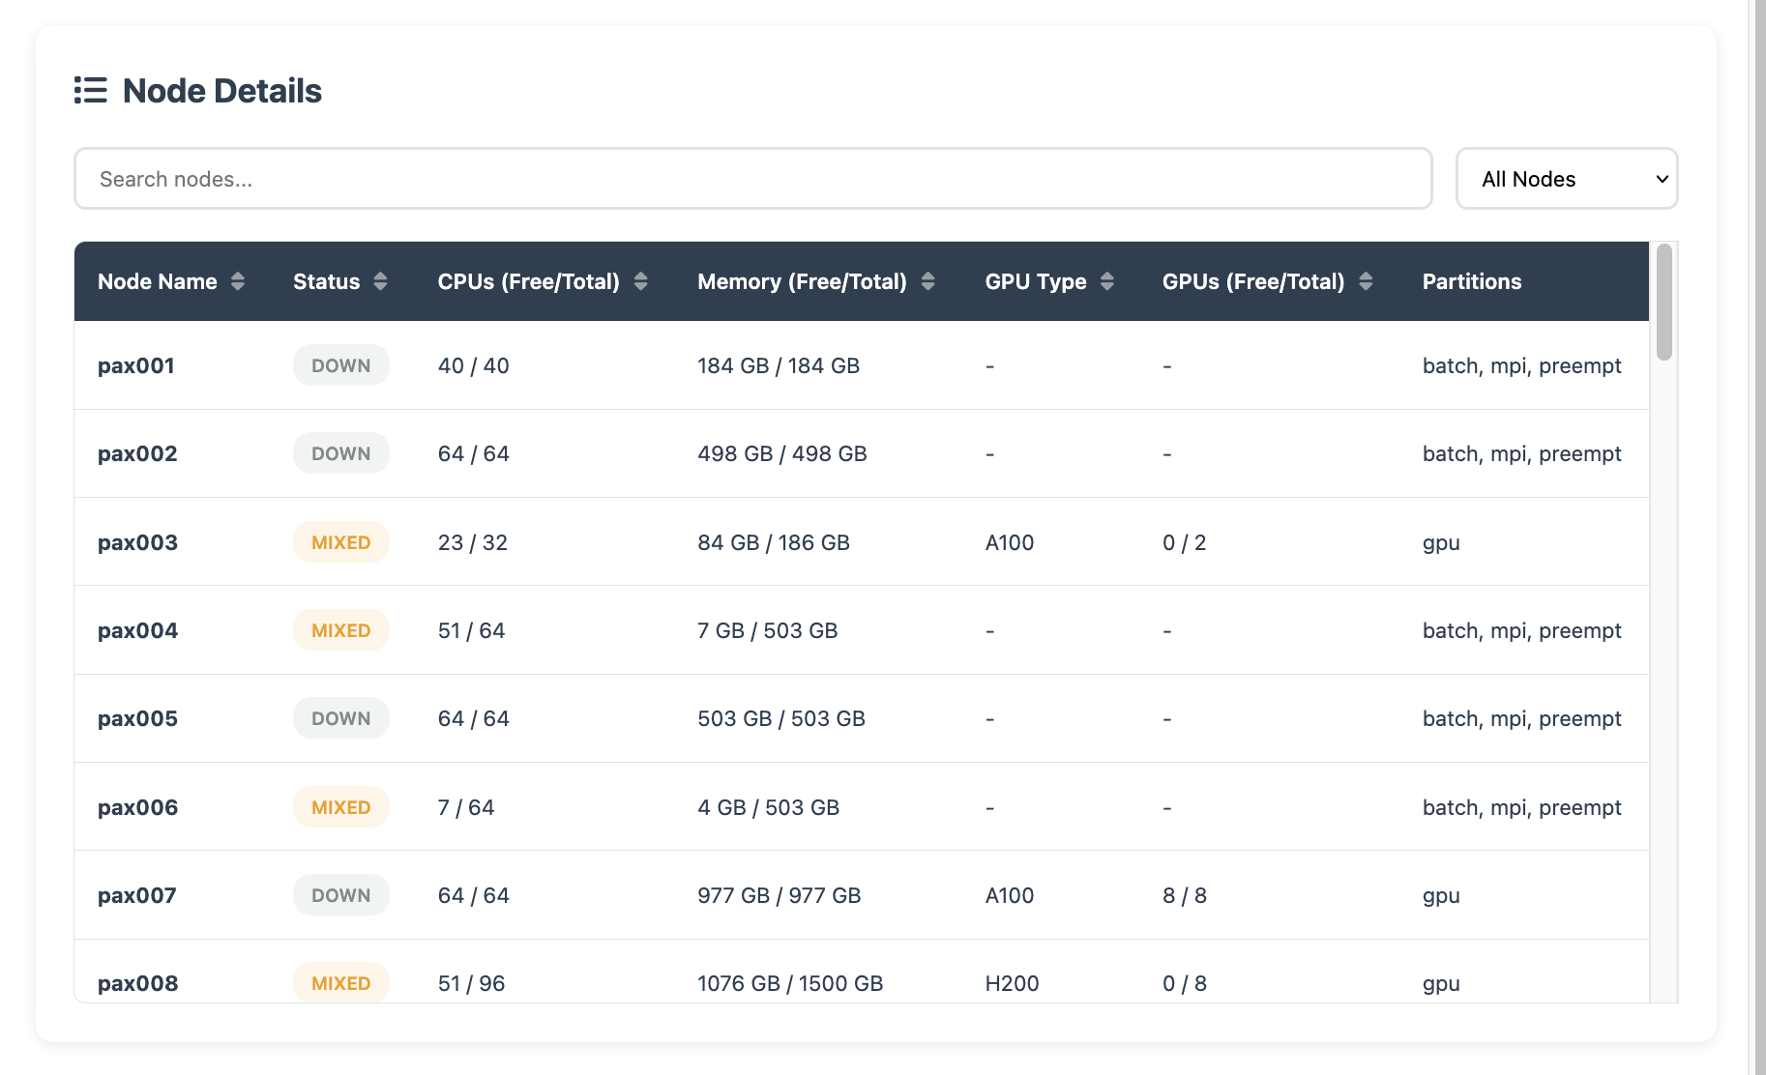
Task: Select node pax005 in the table
Action: point(137,718)
